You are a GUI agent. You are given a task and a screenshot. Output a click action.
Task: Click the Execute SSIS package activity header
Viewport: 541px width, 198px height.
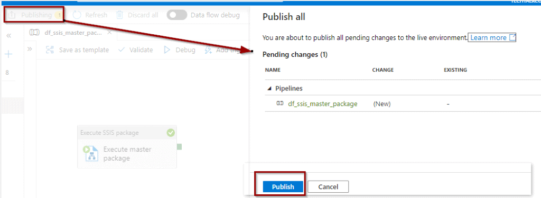click(x=127, y=133)
